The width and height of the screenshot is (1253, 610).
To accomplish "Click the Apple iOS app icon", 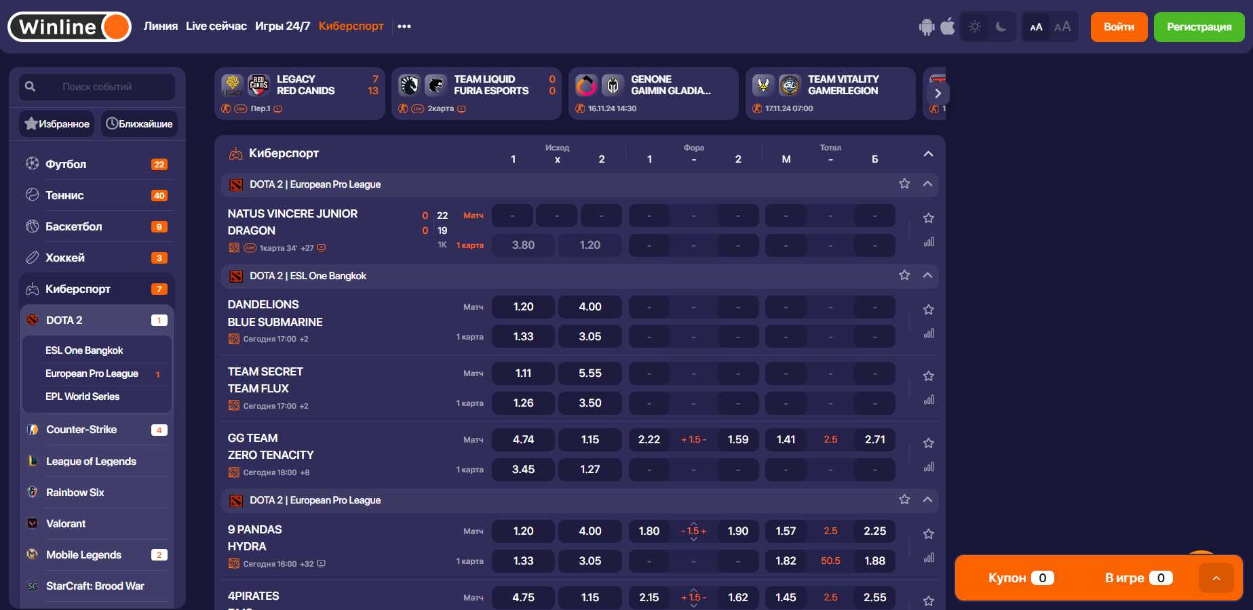I will coord(948,27).
